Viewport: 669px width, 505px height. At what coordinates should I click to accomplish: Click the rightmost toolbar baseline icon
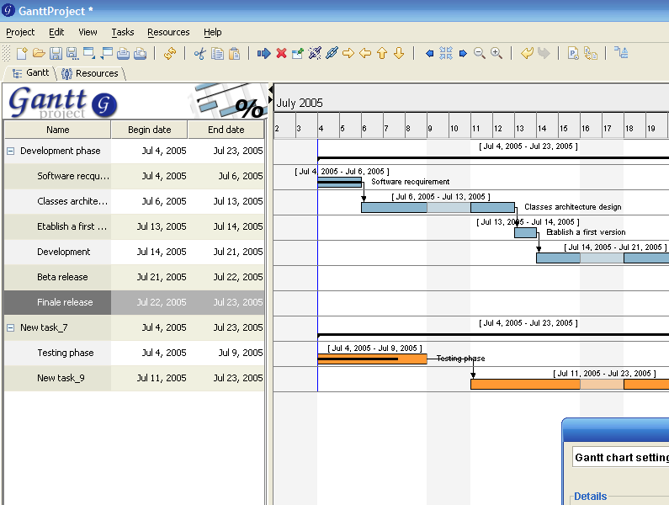click(621, 52)
